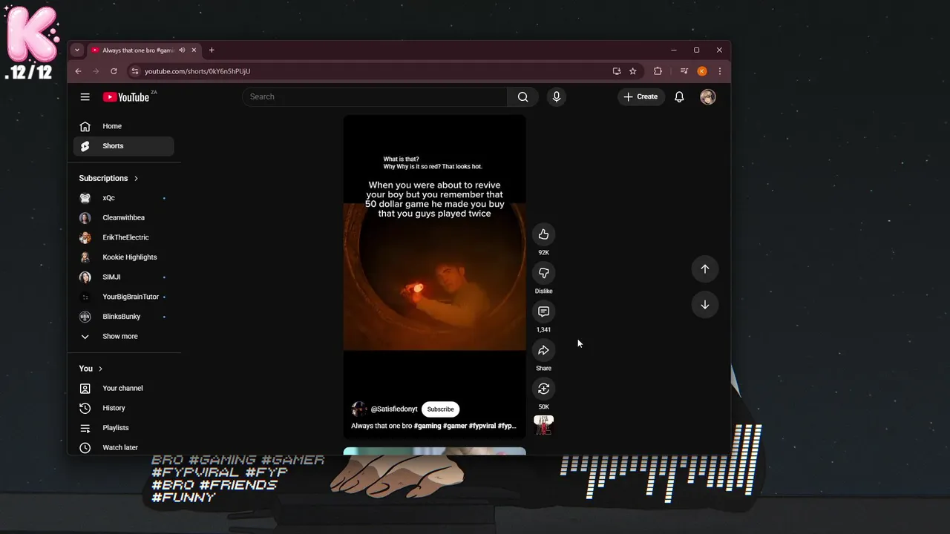Open the YouTube hamburger guide menu
Viewport: 950px width, 534px height.
85,97
